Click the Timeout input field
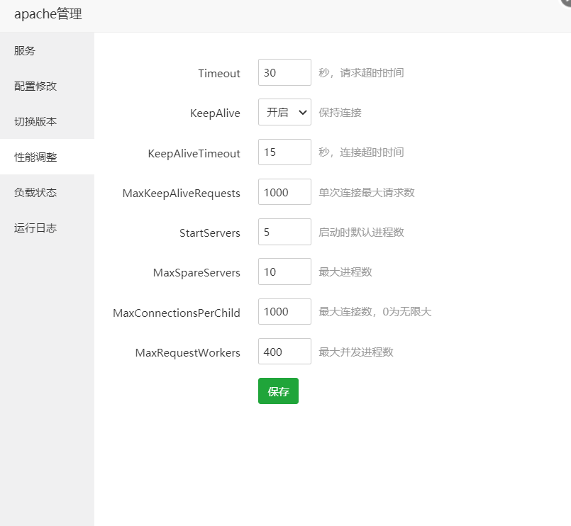571x526 pixels. 284,72
